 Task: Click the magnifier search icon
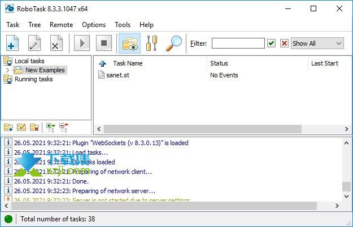tap(174, 43)
